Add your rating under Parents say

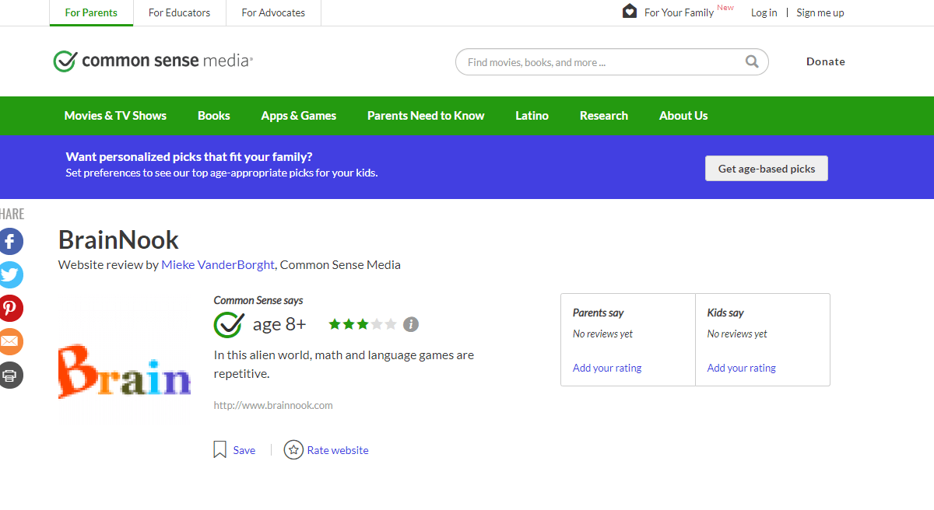607,368
